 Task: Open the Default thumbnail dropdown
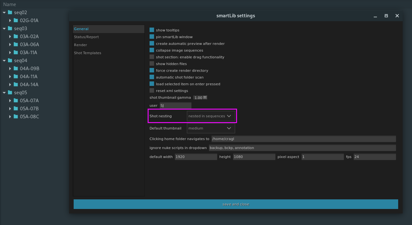tap(211, 128)
